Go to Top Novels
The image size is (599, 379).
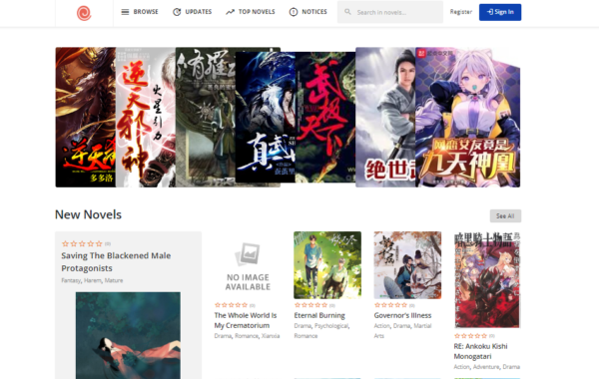pyautogui.click(x=251, y=12)
